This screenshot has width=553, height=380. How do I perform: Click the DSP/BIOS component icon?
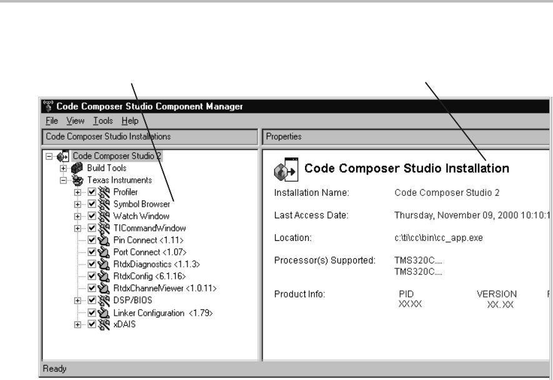104,300
